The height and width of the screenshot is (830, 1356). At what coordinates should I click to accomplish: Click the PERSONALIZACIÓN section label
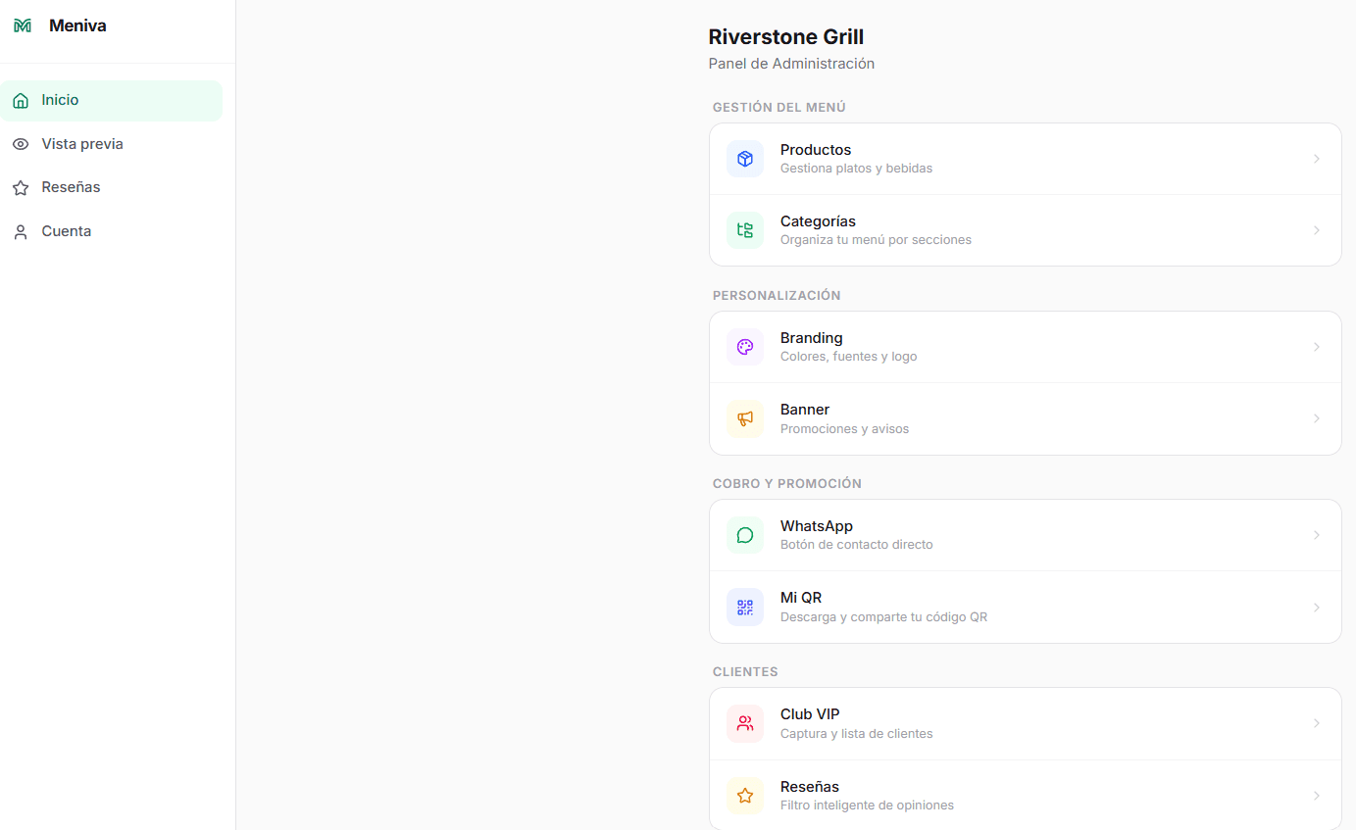[777, 296]
